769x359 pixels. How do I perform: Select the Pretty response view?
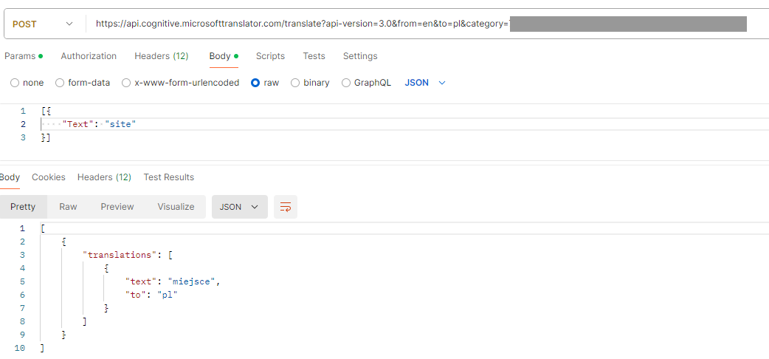point(23,207)
